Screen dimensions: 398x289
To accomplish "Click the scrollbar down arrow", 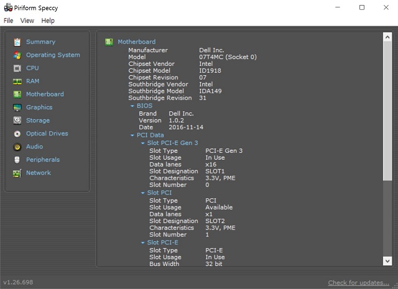I will (387, 261).
